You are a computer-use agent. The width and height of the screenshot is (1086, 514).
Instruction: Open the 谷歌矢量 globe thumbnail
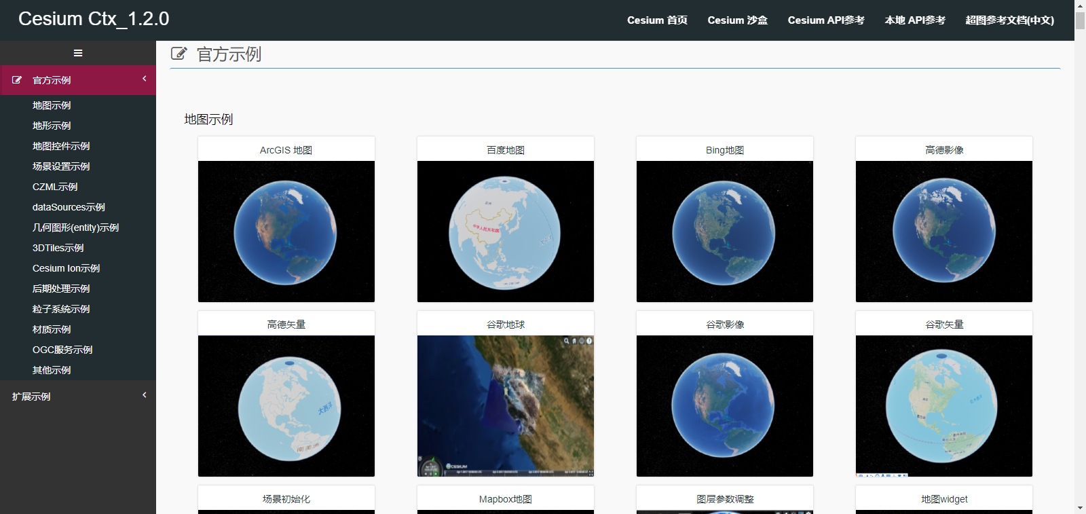click(x=944, y=406)
